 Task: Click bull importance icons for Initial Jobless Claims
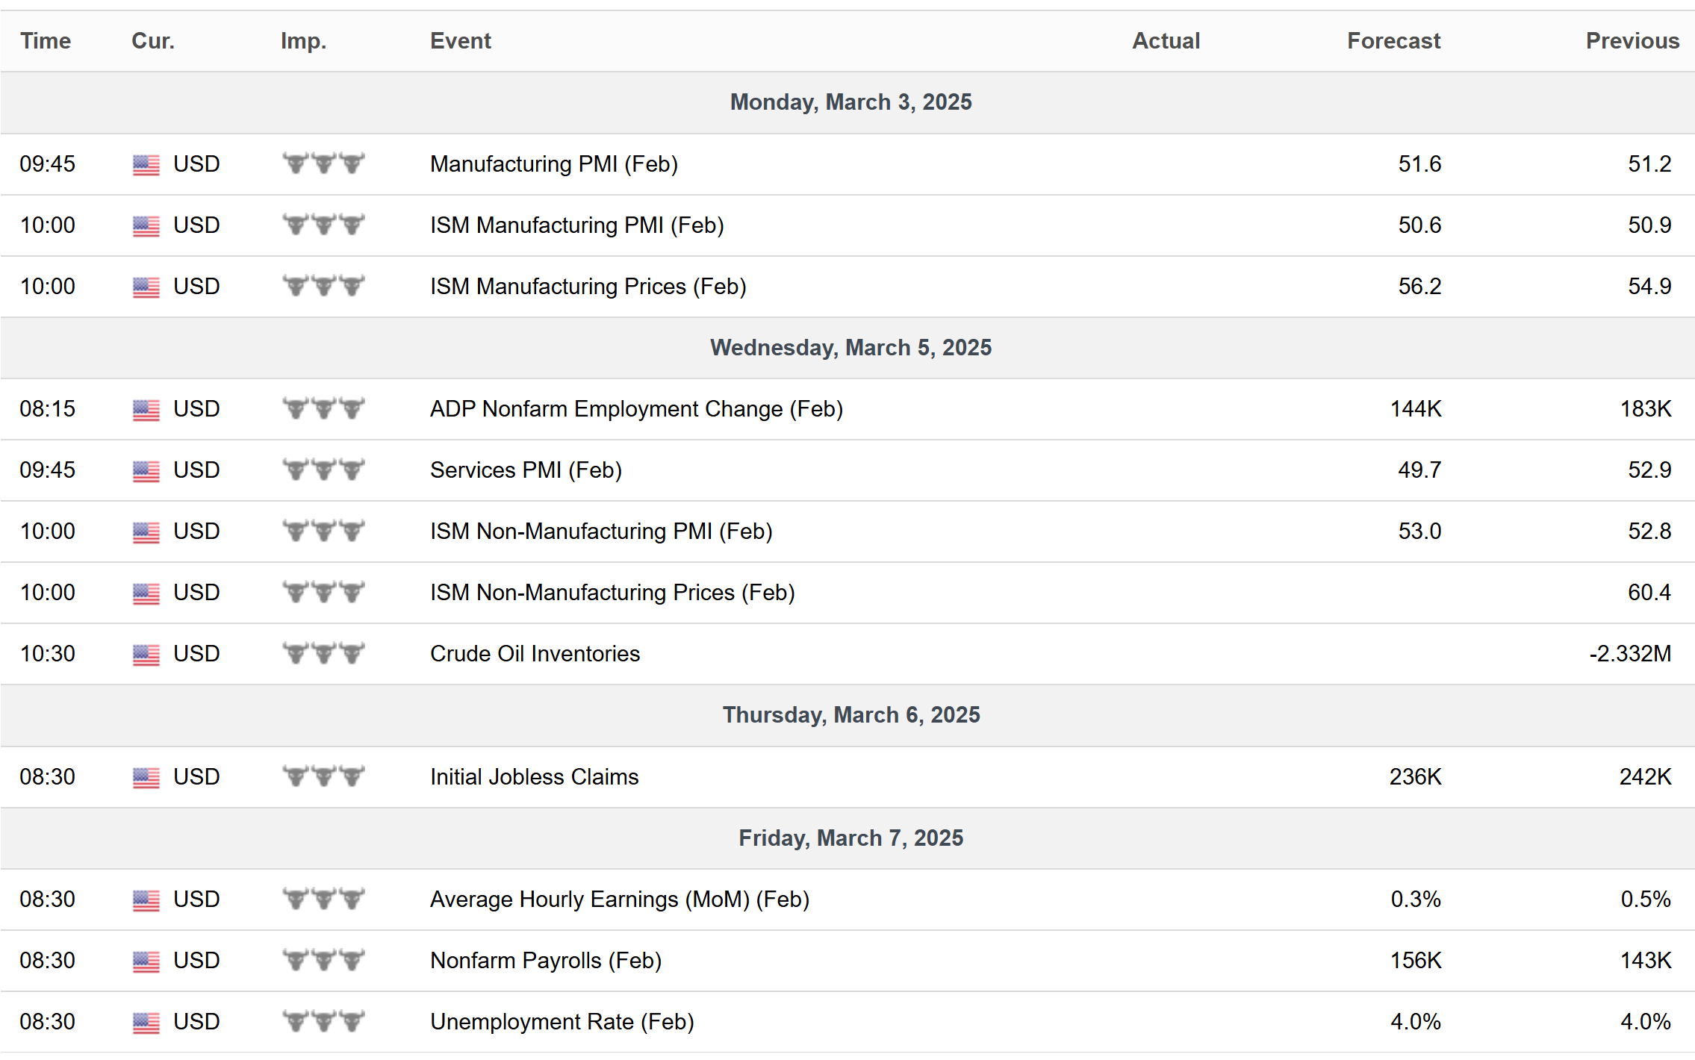pyautogui.click(x=323, y=776)
